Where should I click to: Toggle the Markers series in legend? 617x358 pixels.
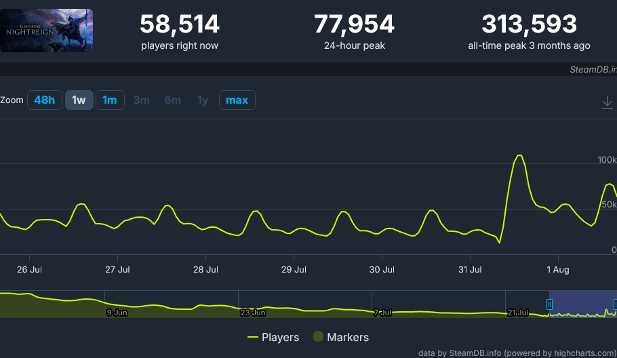[x=341, y=337]
